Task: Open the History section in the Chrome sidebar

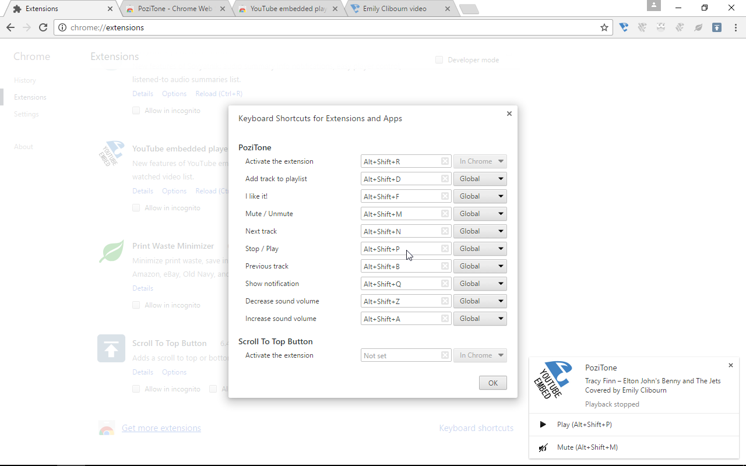Action: [x=25, y=80]
